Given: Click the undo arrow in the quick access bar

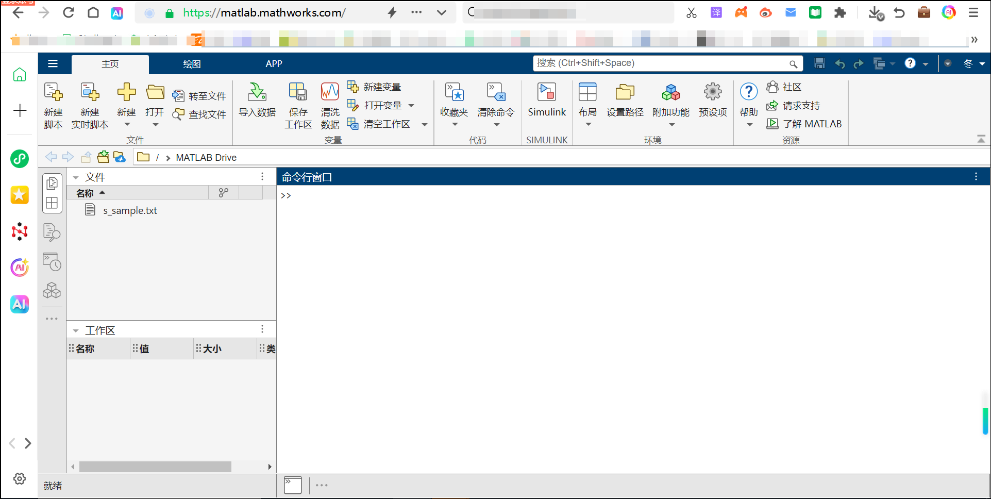Looking at the screenshot, I should [840, 63].
